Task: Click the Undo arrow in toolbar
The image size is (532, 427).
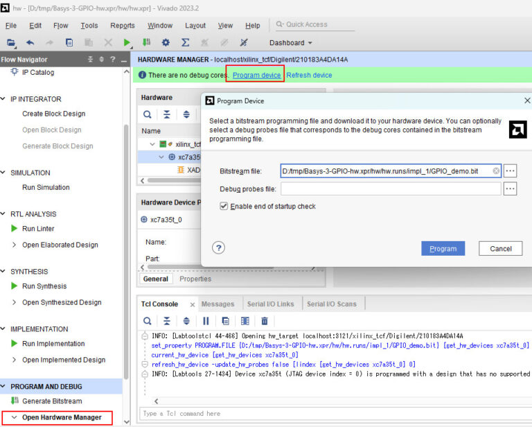Action: (30, 42)
